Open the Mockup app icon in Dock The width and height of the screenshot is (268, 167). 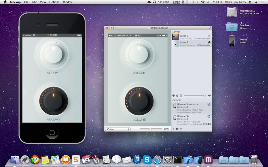(x=208, y=160)
